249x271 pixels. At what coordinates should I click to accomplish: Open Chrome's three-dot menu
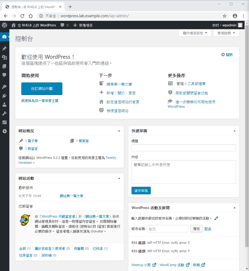click(243, 16)
